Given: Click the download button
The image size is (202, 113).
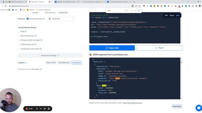Looking at the screenshot, I should (x=177, y=106).
